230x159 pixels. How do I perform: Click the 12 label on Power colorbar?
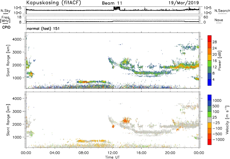[214, 67]
